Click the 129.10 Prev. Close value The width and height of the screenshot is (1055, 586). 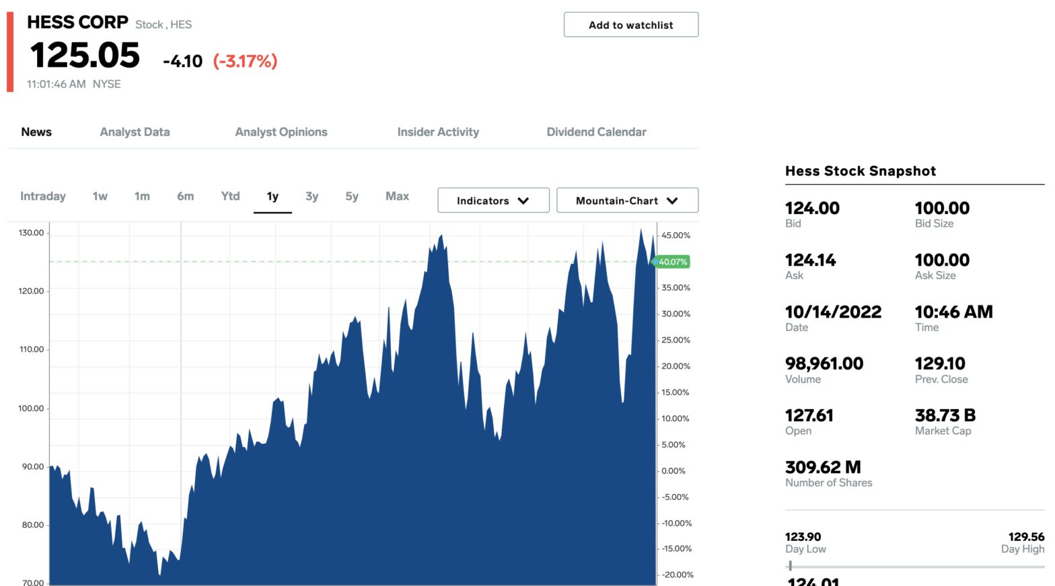(x=940, y=363)
